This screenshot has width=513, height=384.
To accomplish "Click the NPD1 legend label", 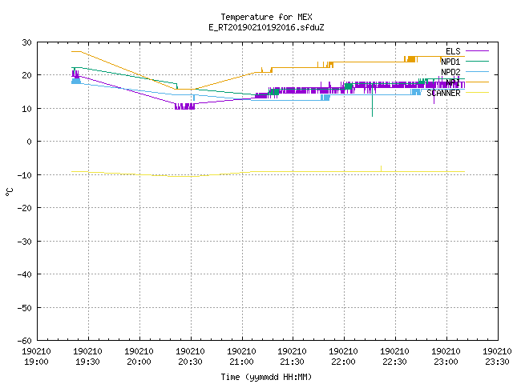I will (450, 62).
